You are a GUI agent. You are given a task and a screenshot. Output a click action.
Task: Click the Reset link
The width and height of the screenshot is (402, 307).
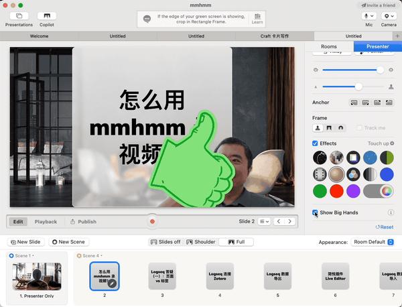pyautogui.click(x=385, y=227)
